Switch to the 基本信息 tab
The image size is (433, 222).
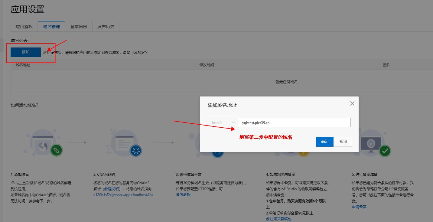coord(78,26)
